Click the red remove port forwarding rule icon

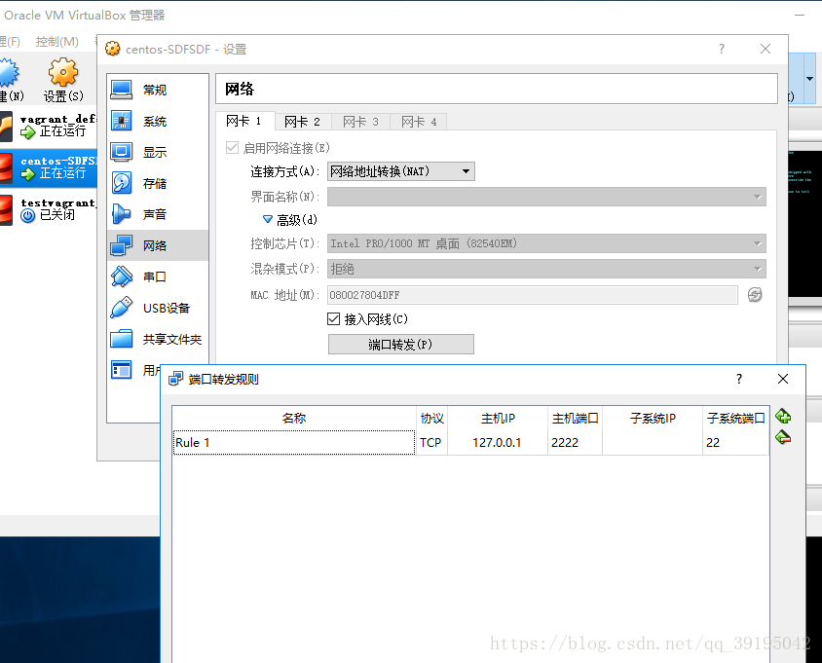pyautogui.click(x=783, y=437)
